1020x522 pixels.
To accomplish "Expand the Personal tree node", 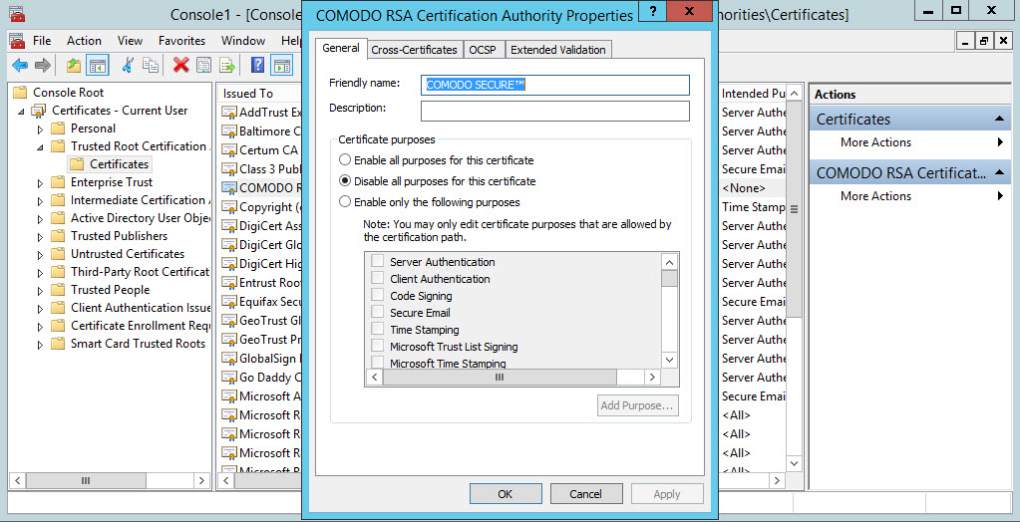I will tap(40, 130).
